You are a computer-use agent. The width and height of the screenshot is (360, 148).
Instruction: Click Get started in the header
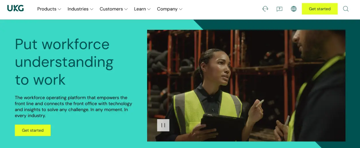[320, 9]
